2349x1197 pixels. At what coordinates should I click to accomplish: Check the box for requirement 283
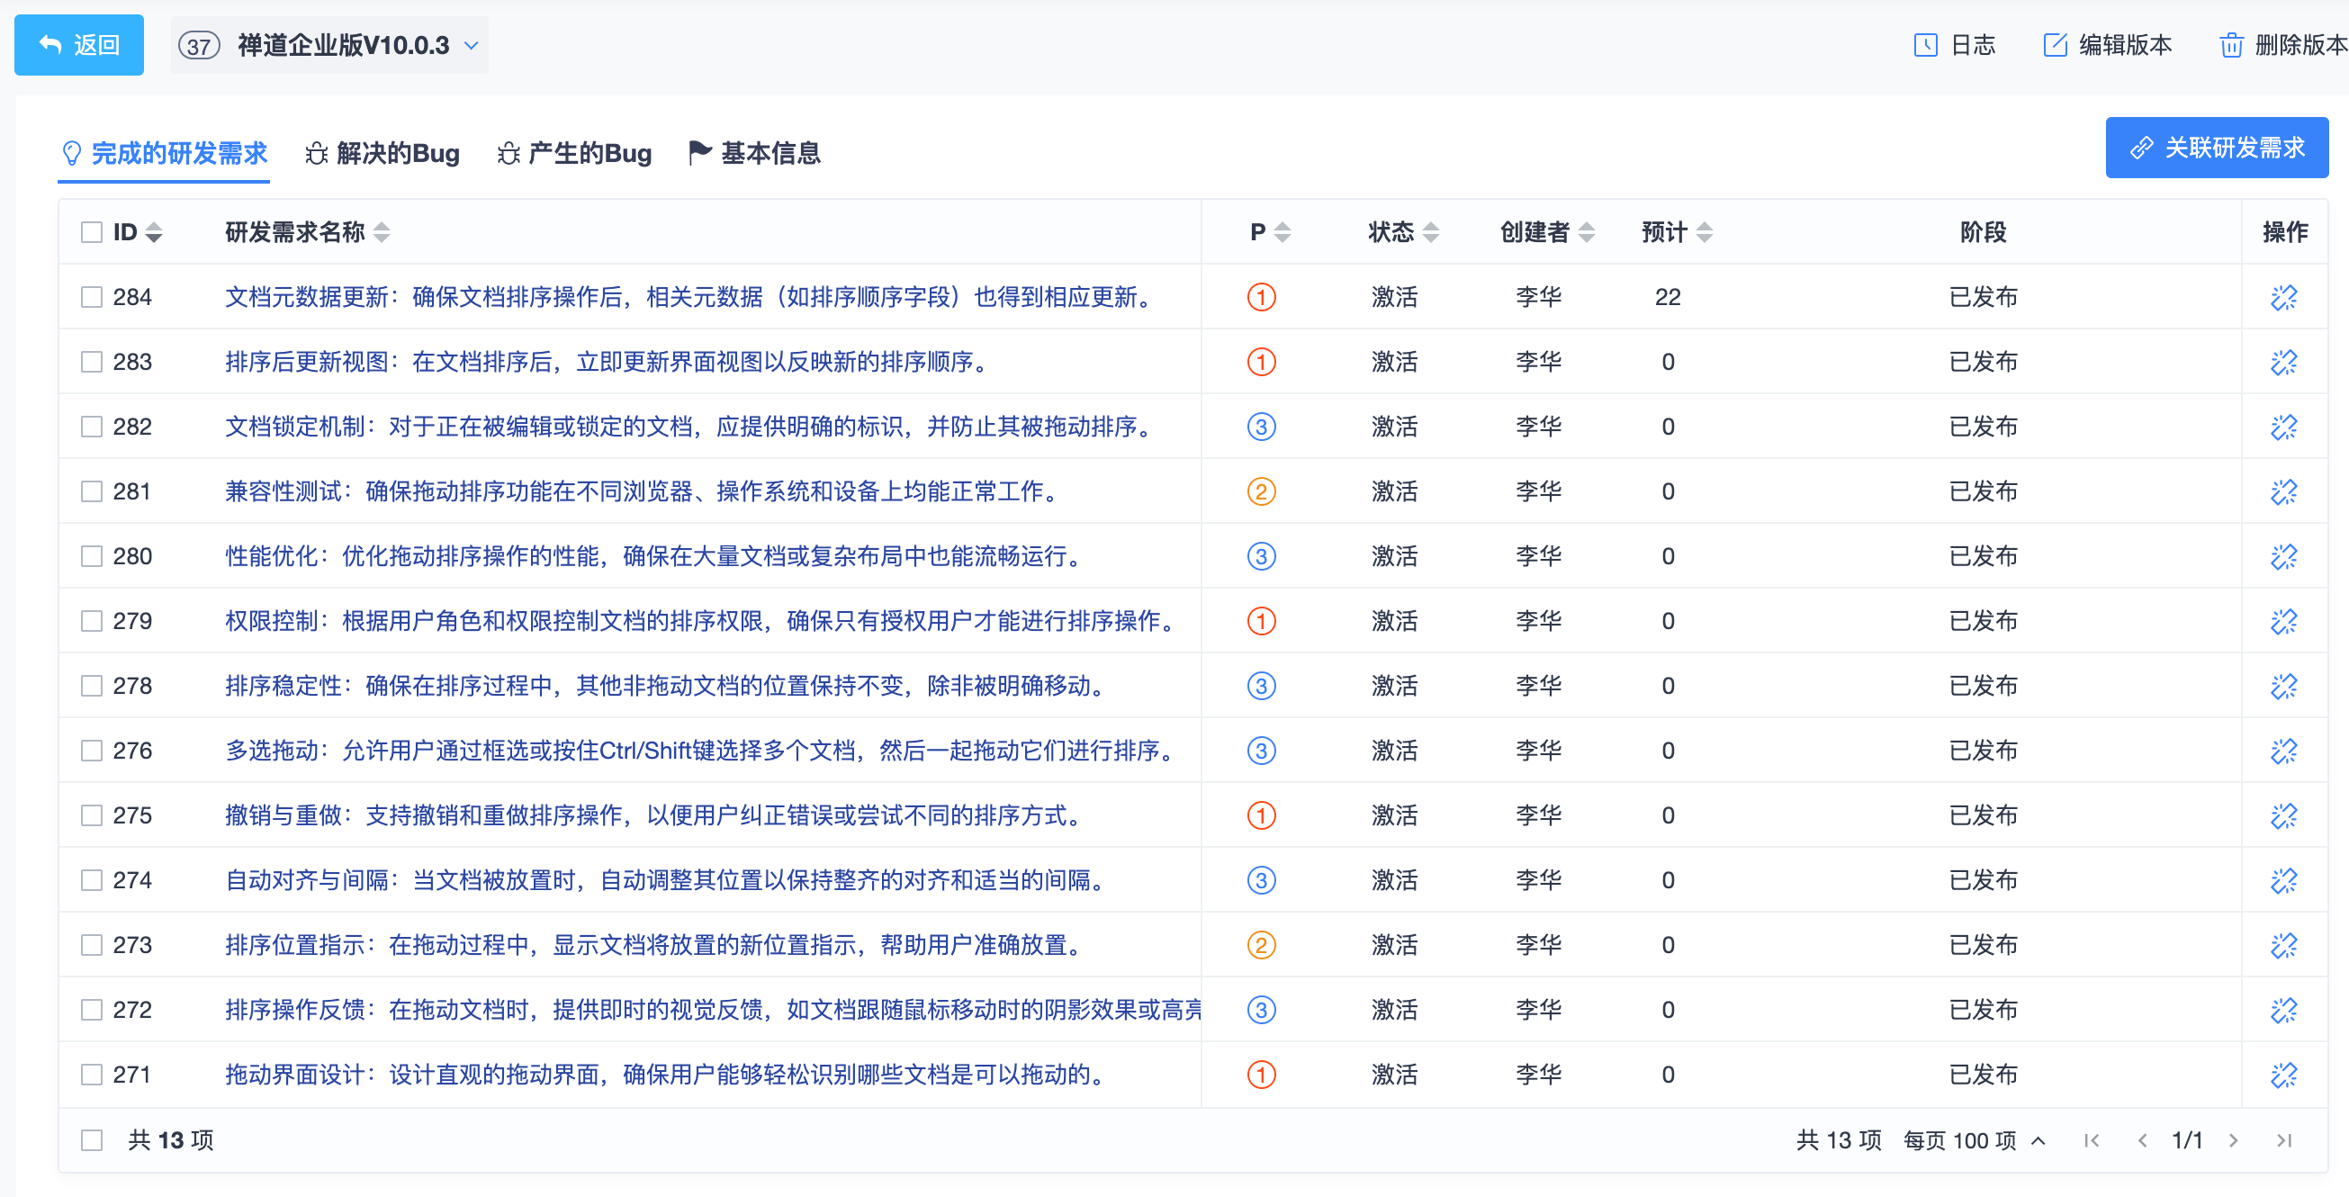click(x=91, y=362)
